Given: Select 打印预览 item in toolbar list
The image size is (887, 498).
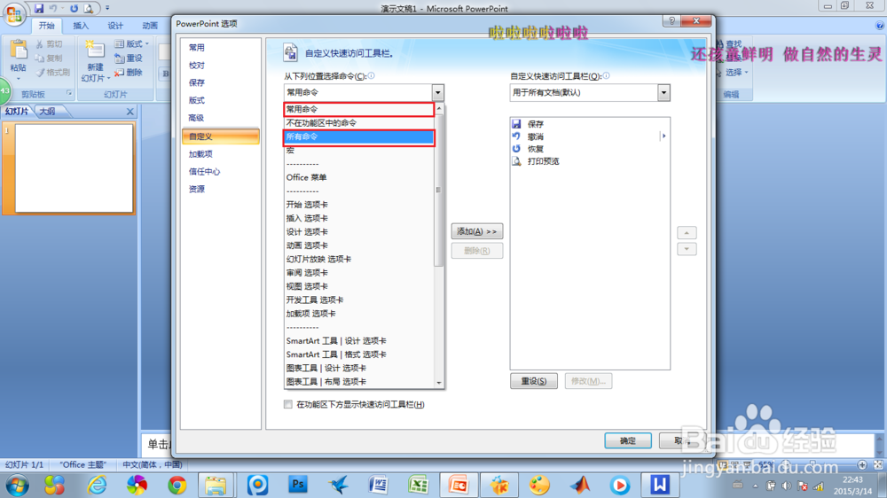Looking at the screenshot, I should tap(590, 161).
